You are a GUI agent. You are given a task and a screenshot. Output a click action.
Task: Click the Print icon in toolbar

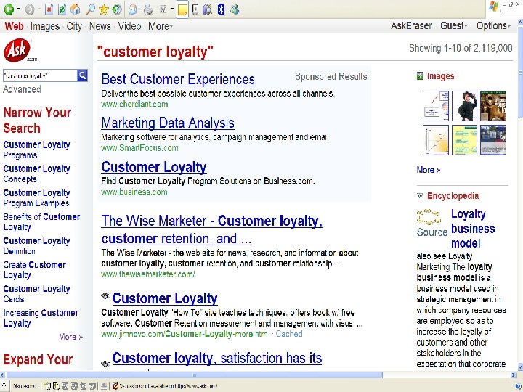pyautogui.click(x=148, y=10)
